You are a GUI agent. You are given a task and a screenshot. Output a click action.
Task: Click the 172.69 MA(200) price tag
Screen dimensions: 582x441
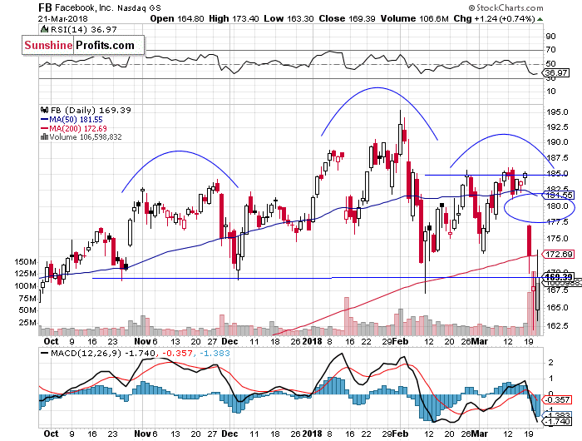[559, 254]
